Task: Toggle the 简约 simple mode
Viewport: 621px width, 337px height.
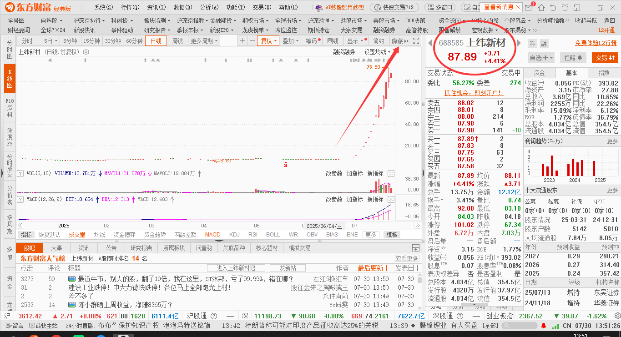Action: pyautogui.click(x=379, y=41)
